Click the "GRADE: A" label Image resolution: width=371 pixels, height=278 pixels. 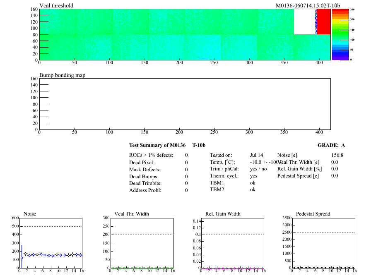point(331,145)
